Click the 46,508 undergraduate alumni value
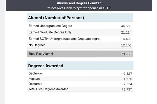This screenshot has width=157, height=104. (127, 26)
